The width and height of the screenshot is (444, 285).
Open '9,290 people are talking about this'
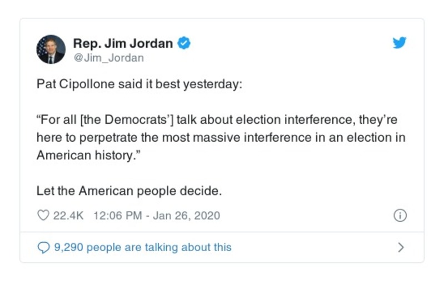coord(142,247)
